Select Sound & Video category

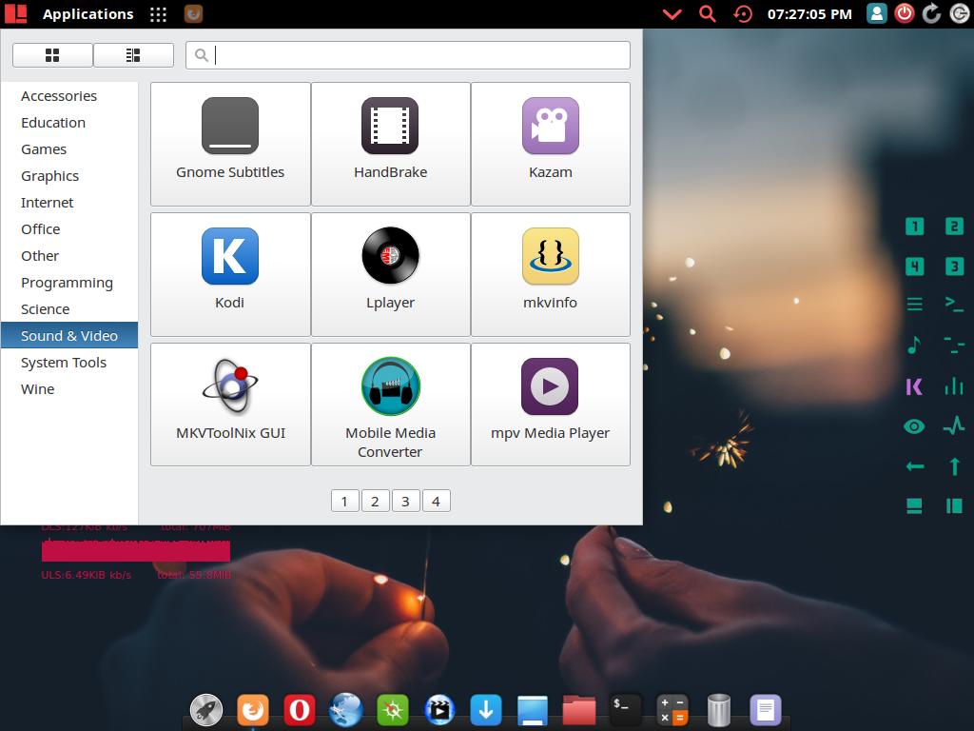click(x=68, y=336)
